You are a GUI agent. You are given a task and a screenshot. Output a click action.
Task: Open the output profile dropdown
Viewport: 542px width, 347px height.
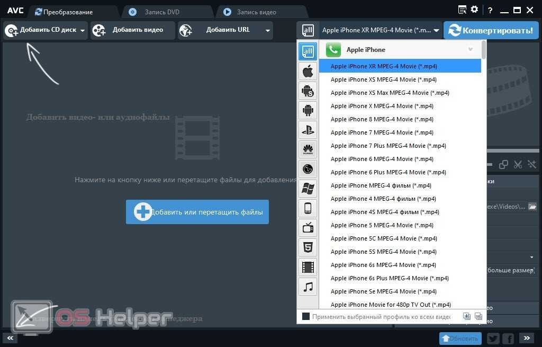click(x=436, y=31)
